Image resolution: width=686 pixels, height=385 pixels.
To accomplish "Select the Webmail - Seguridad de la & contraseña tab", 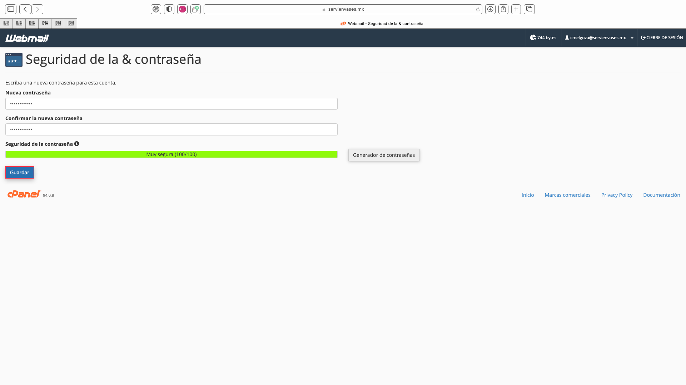I will point(382,24).
